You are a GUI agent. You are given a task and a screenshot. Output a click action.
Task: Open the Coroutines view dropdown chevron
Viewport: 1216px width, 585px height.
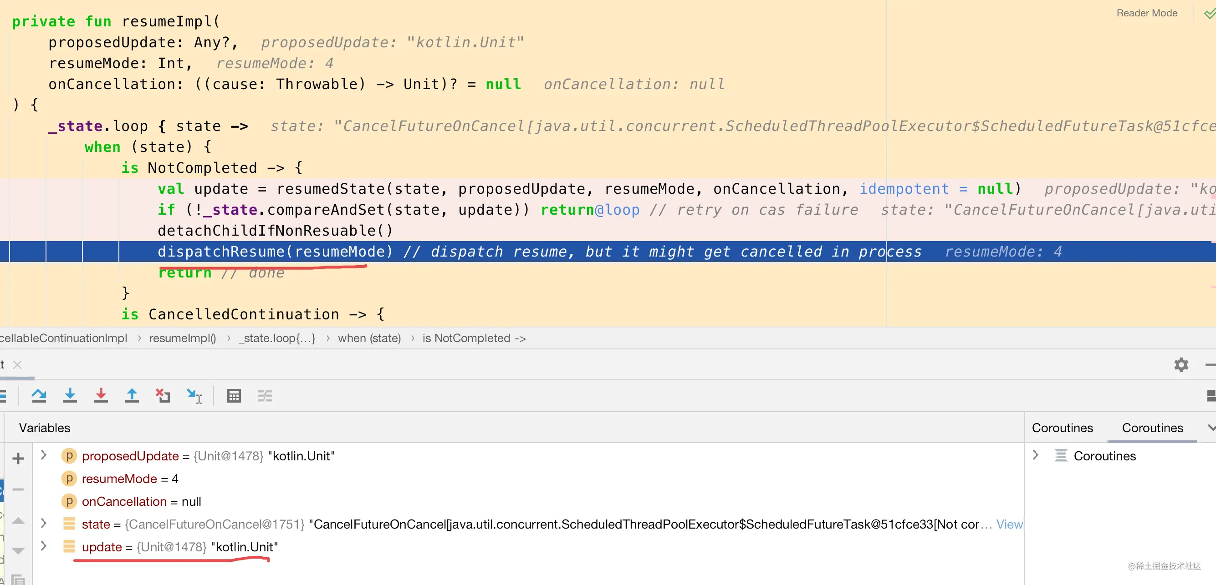[1211, 428]
